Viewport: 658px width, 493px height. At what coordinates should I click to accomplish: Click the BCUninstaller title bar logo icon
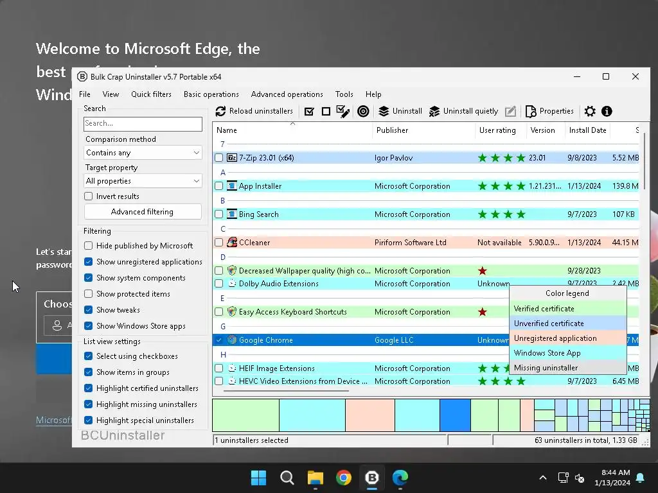coord(82,77)
